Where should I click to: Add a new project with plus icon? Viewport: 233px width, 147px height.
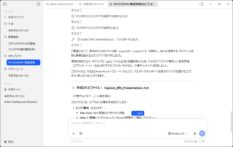pos(5,17)
